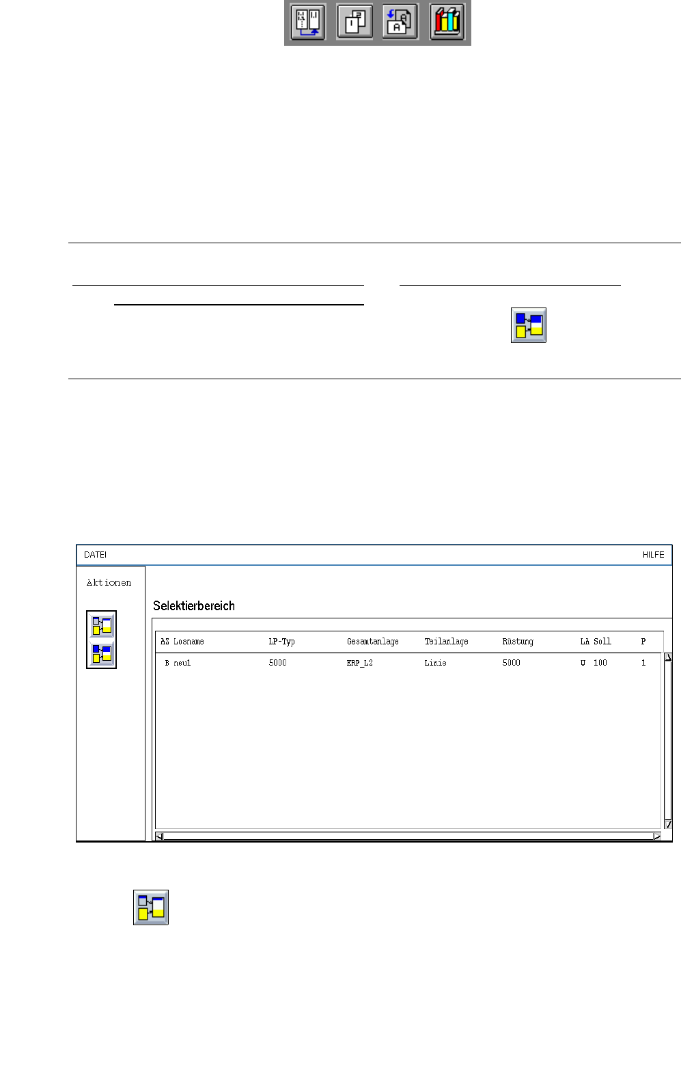
Task: Click the 'LA Soll' column header
Action: pyautogui.click(x=596, y=642)
